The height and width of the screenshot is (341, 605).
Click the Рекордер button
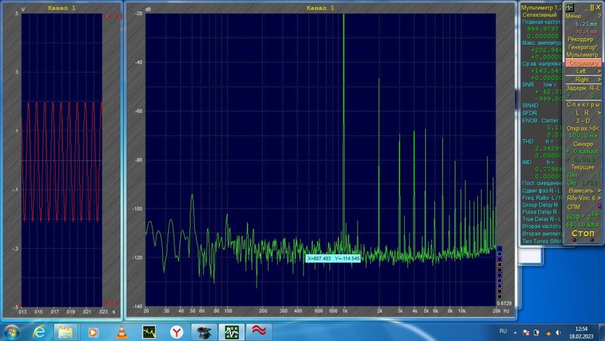(x=581, y=39)
